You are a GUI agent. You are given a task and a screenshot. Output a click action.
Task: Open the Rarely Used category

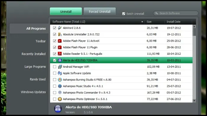coord(38,79)
